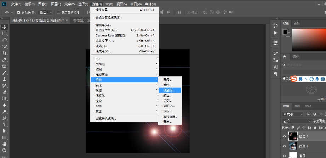This screenshot has height=158, width=326.
Task: Hide 图层 1 with its eye icon
Action: [284, 146]
